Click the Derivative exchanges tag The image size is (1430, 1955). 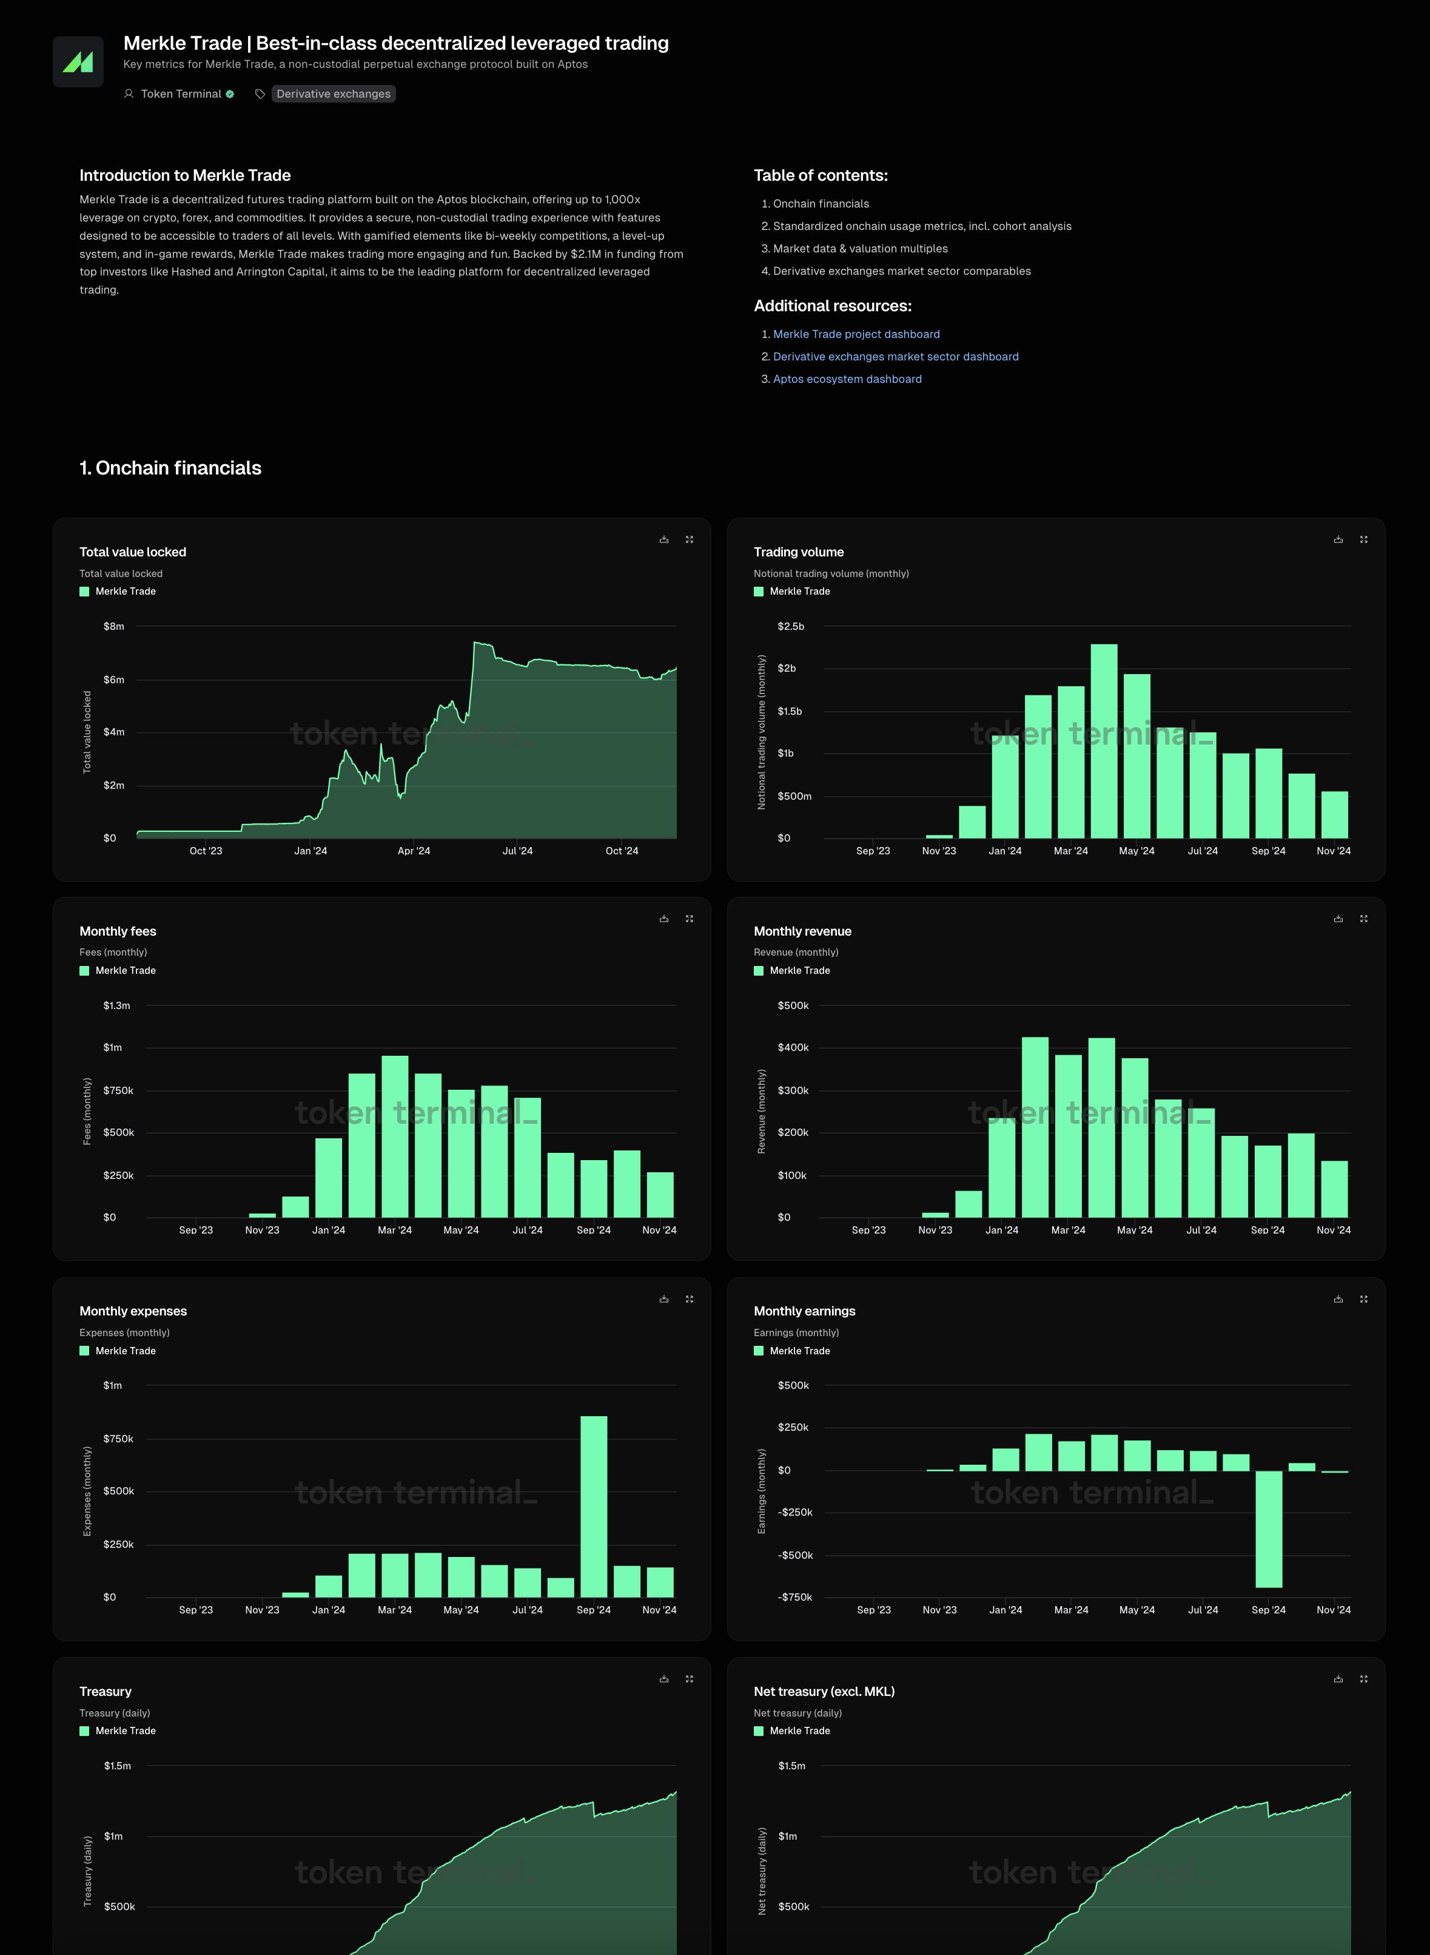click(334, 95)
